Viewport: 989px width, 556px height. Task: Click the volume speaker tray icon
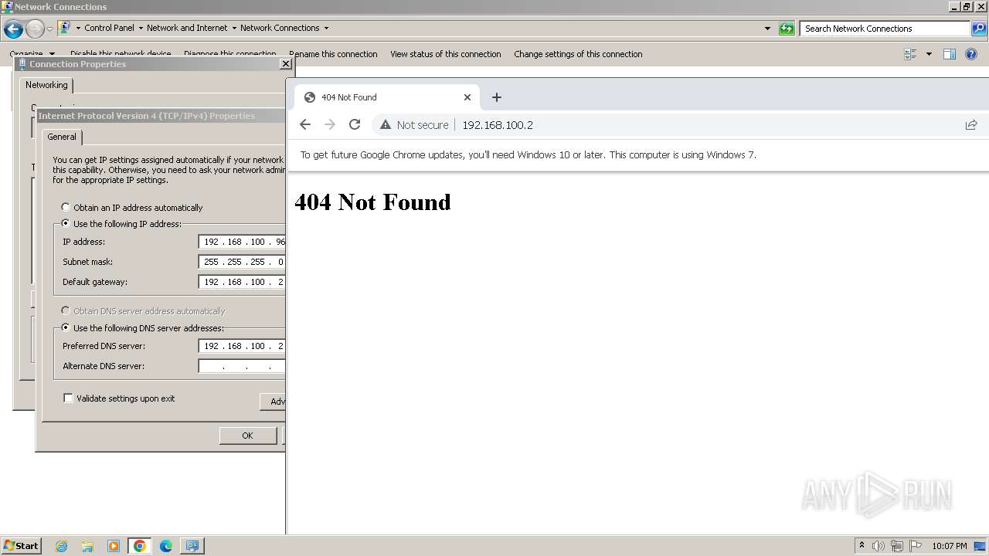[879, 546]
